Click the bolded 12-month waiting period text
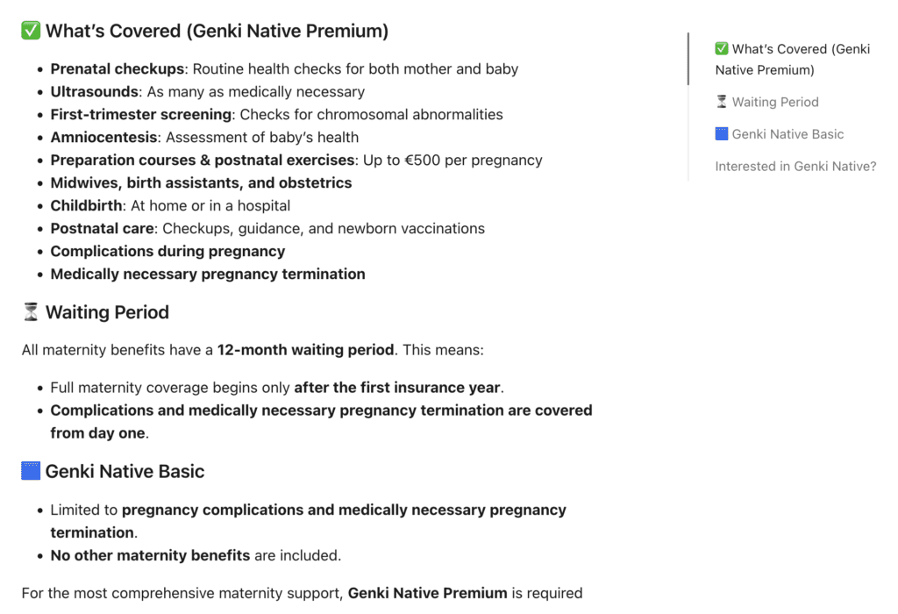The height and width of the screenshot is (614, 898). [x=305, y=349]
